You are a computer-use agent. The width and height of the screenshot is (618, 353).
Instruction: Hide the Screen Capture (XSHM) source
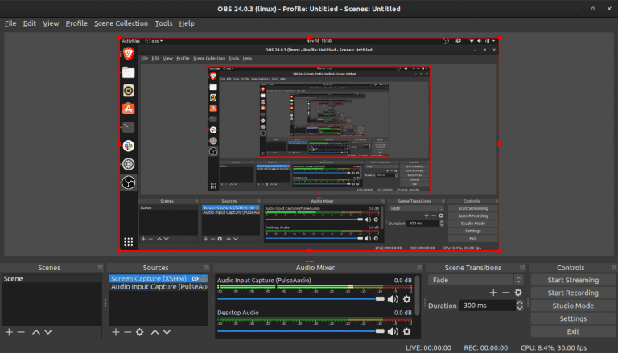(195, 279)
